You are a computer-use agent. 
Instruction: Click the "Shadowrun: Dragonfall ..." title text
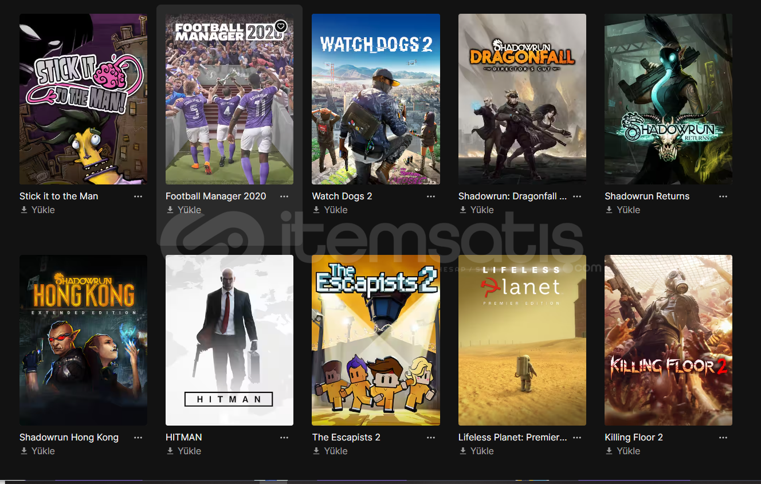(512, 196)
